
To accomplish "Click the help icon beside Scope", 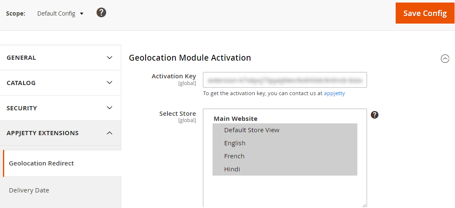I will (x=101, y=13).
